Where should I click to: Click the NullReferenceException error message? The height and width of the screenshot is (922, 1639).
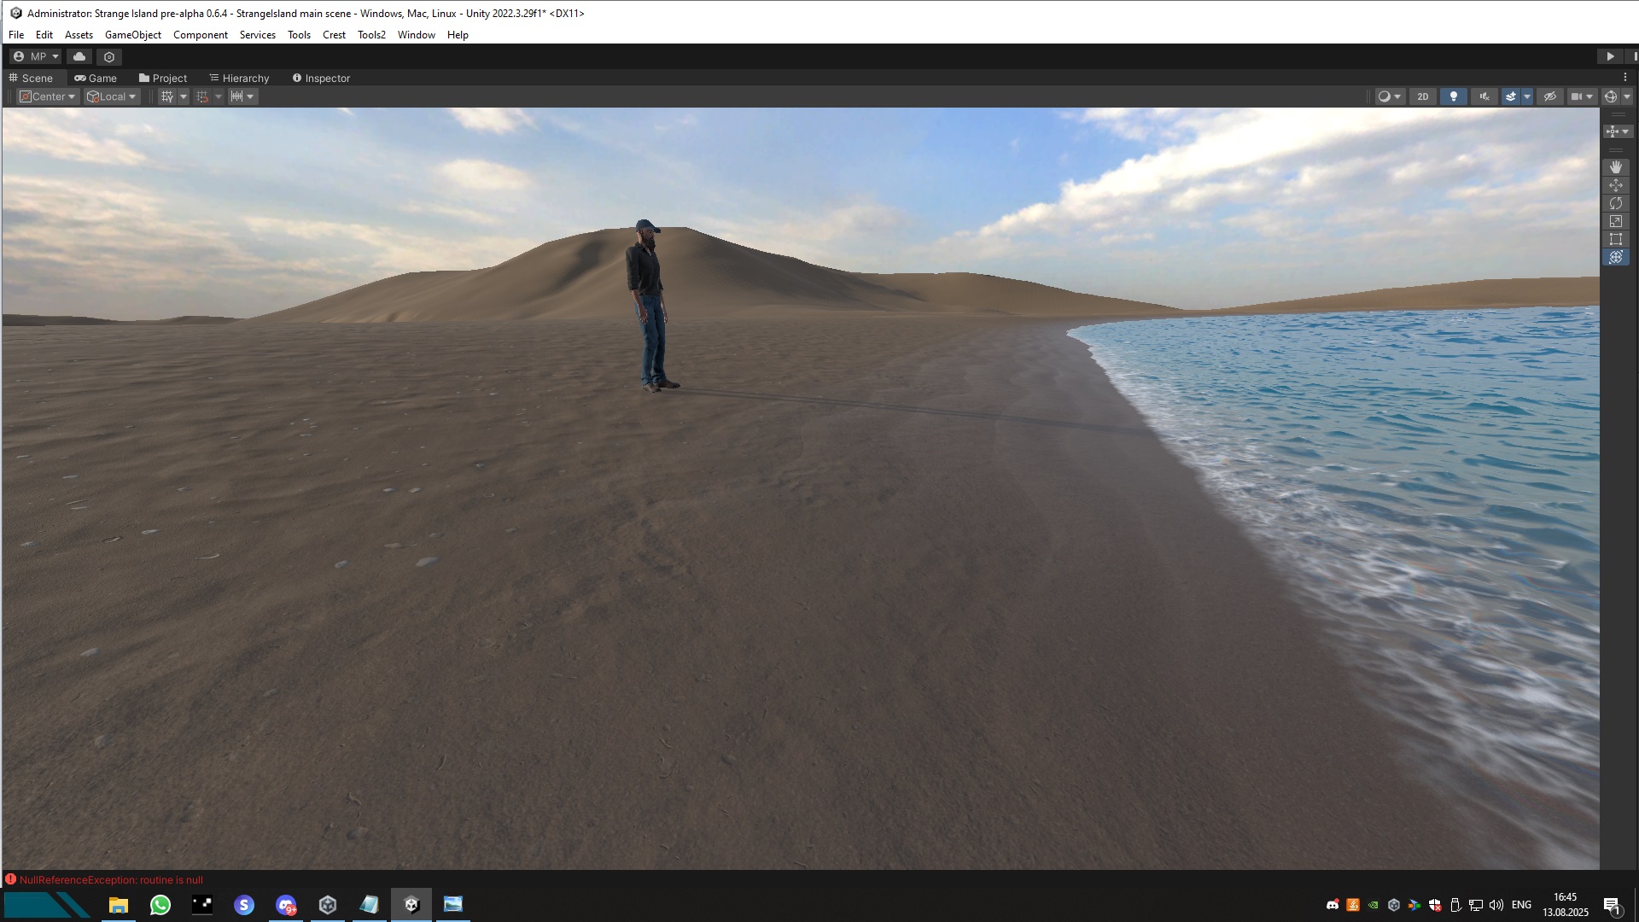pyautogui.click(x=111, y=879)
